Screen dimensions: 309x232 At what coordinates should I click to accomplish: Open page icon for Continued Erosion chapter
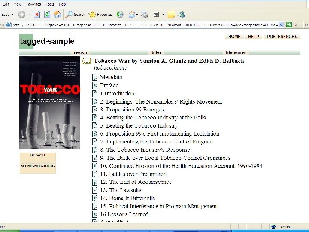point(95,166)
